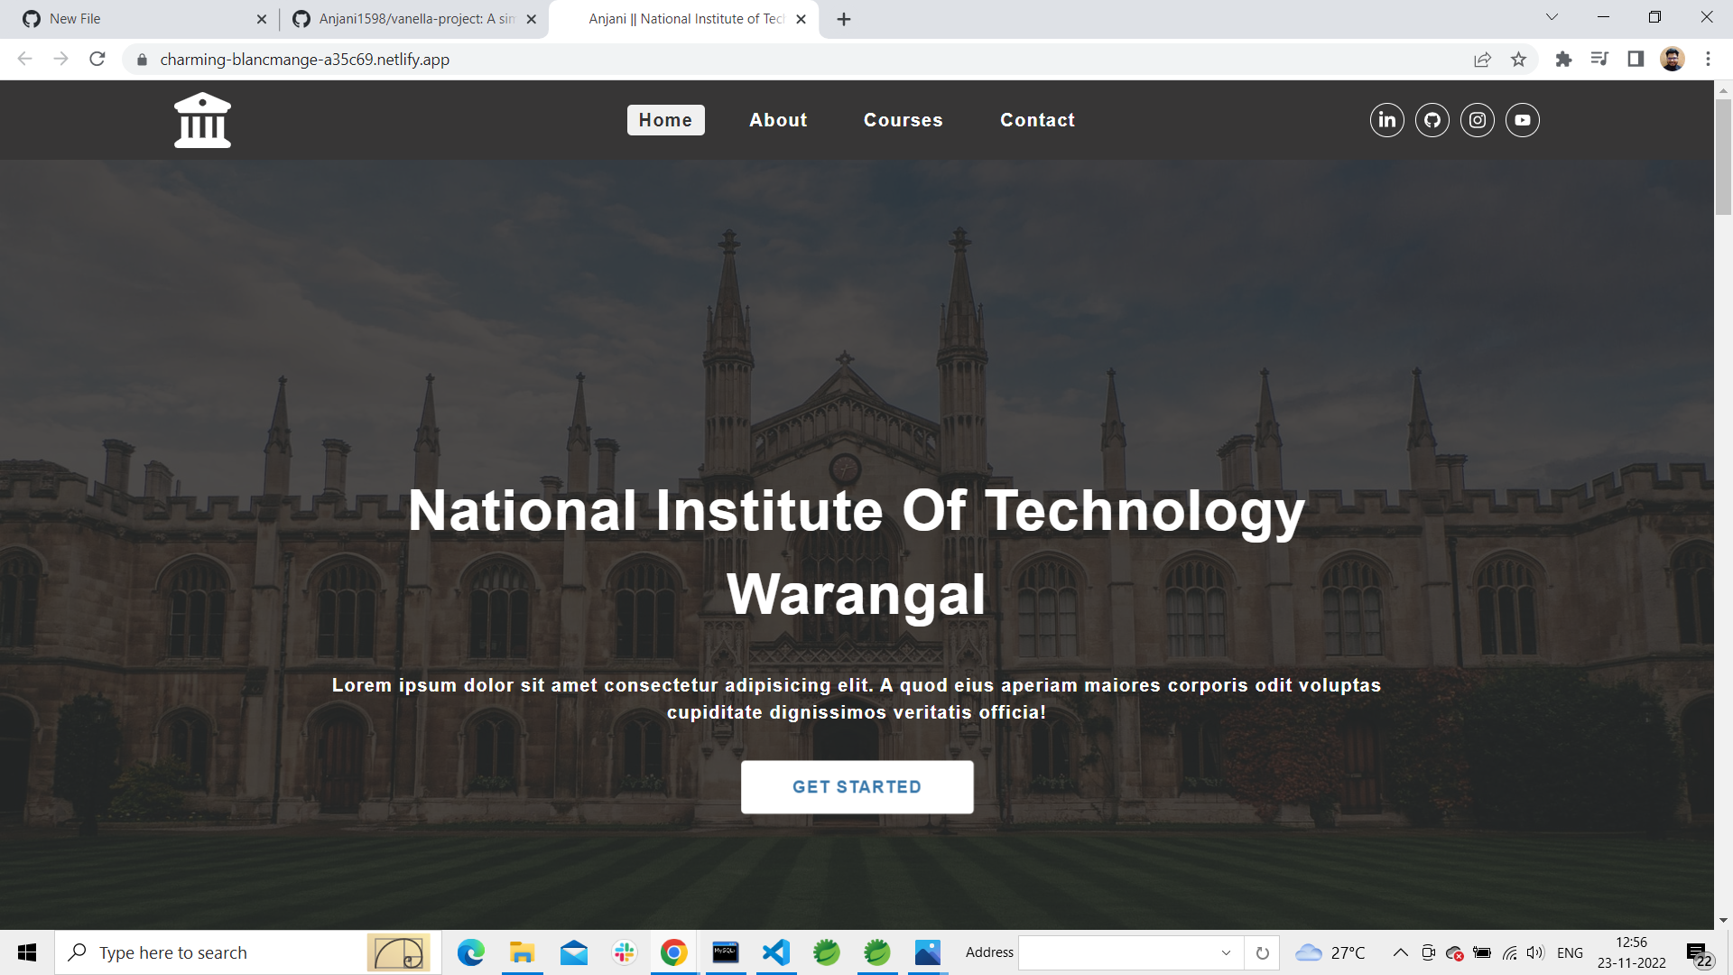Toggle the browser side panel
The image size is (1733, 975).
click(1635, 60)
